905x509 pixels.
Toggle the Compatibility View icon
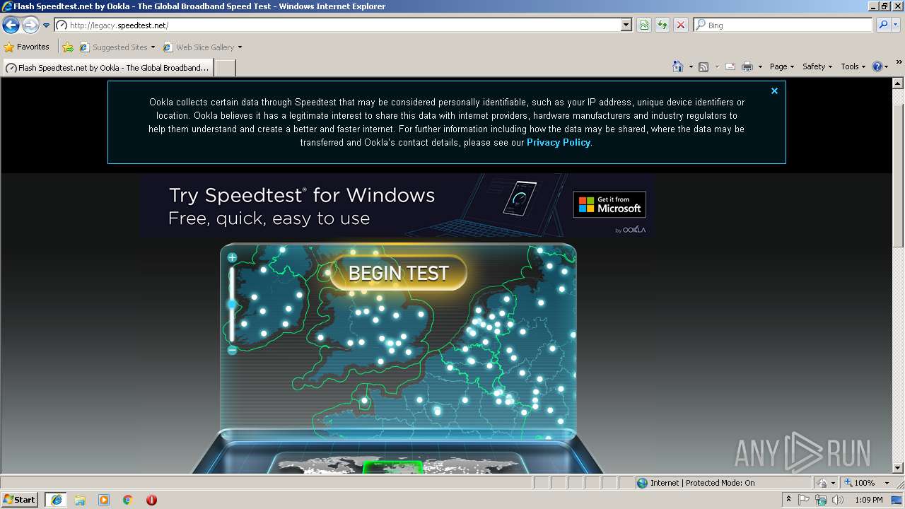[644, 25]
